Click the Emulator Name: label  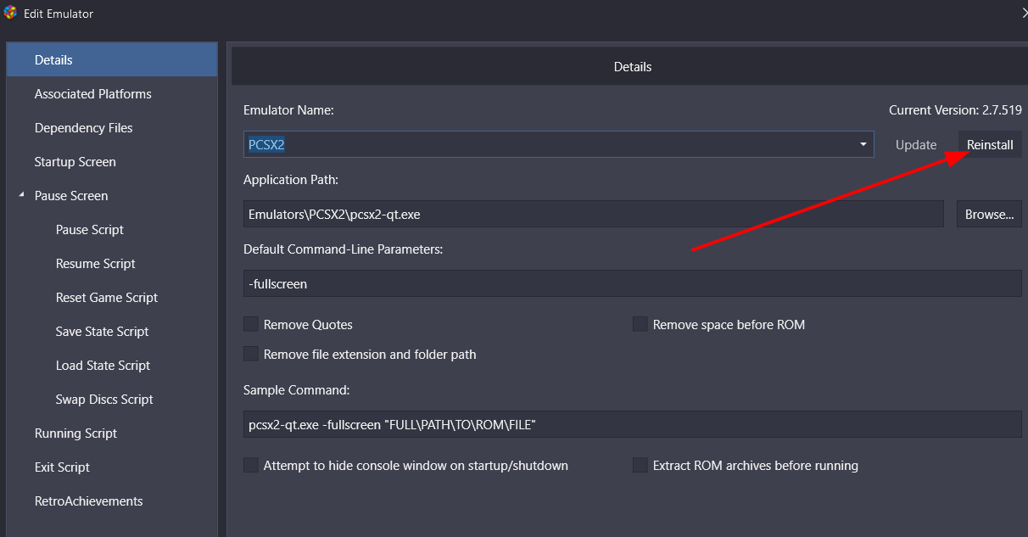[288, 110]
